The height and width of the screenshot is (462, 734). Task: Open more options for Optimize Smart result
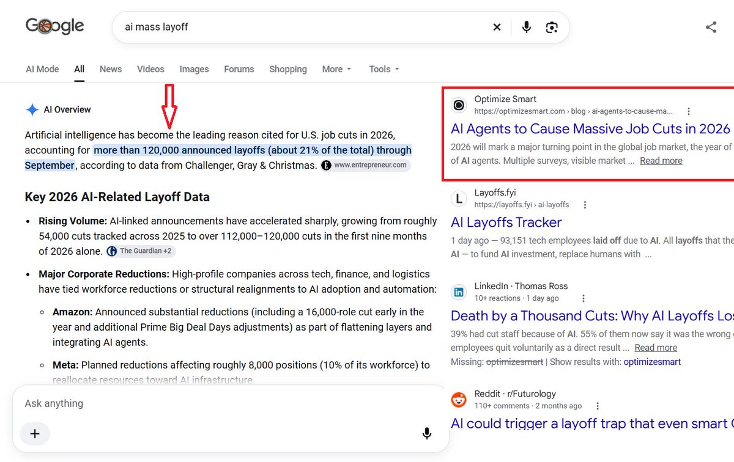[689, 111]
